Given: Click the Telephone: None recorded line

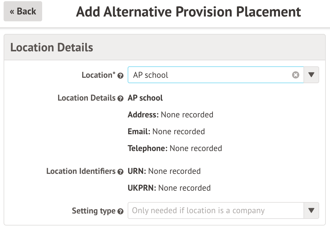Looking at the screenshot, I should point(175,148).
